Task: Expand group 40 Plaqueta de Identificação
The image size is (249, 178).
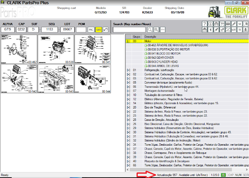Action: coord(128,161)
